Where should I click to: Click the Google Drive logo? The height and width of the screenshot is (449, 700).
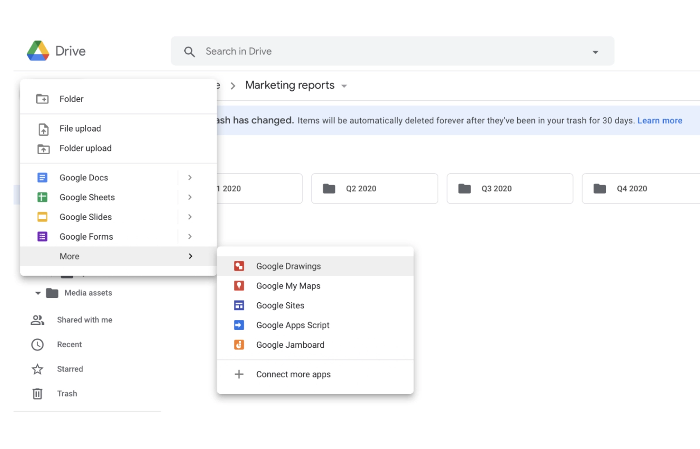(38, 51)
